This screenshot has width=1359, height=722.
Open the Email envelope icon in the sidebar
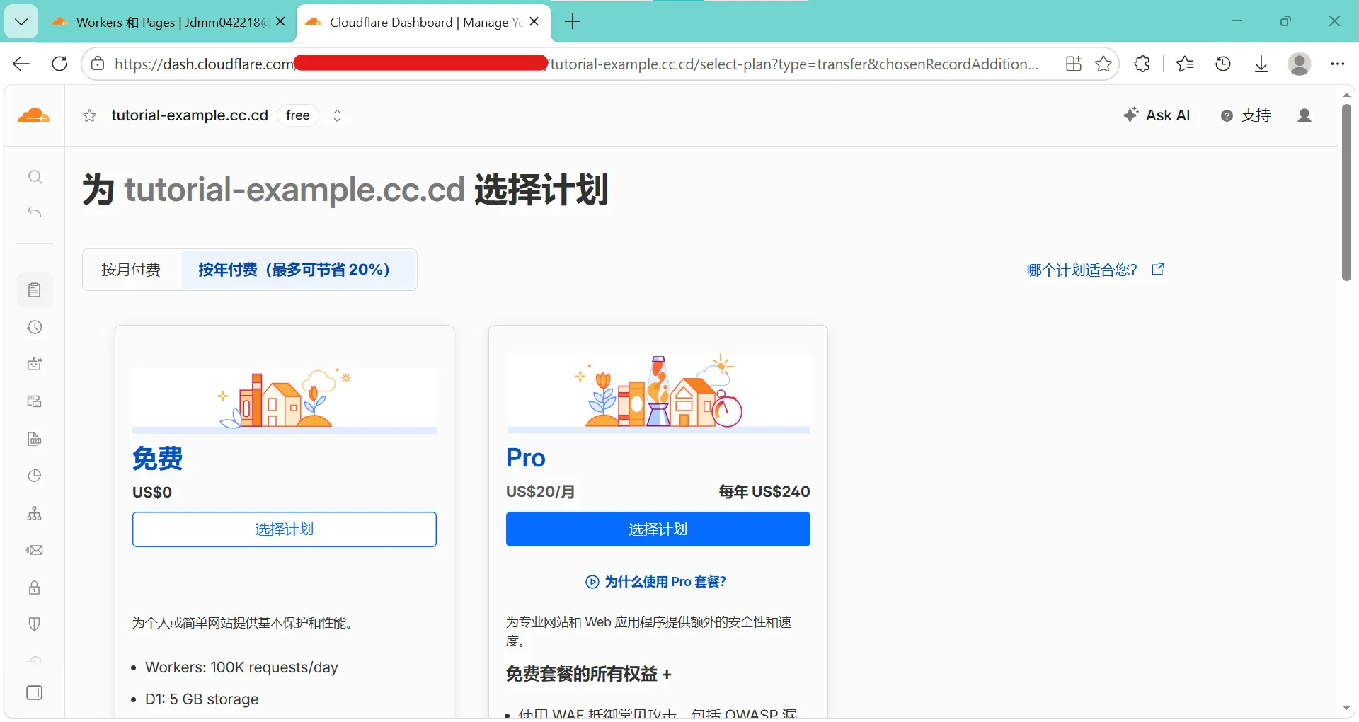point(35,550)
